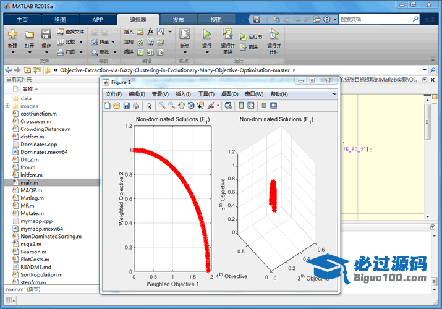Open the Print dropdown arrow
The width and height of the screenshot is (442, 309).
coord(81,52)
